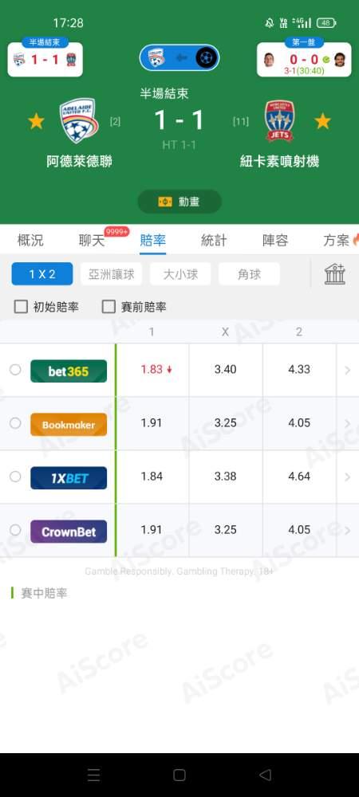Switch to the 統計 tab
Screen dimensions: 359x797
tap(214, 241)
